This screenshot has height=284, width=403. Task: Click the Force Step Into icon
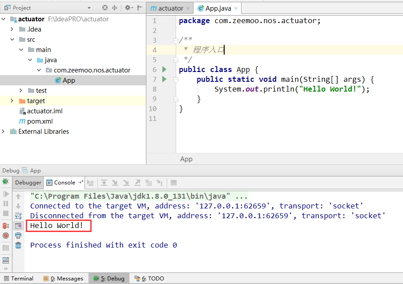click(126, 183)
